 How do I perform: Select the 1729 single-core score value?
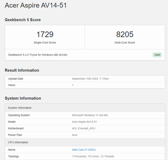45,34
